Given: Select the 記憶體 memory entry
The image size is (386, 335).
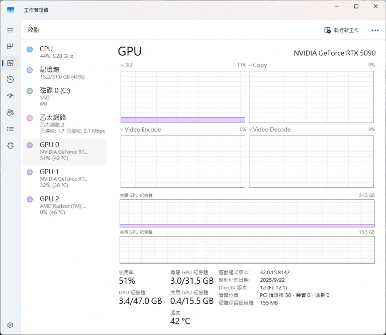Looking at the screenshot, I should (64, 73).
